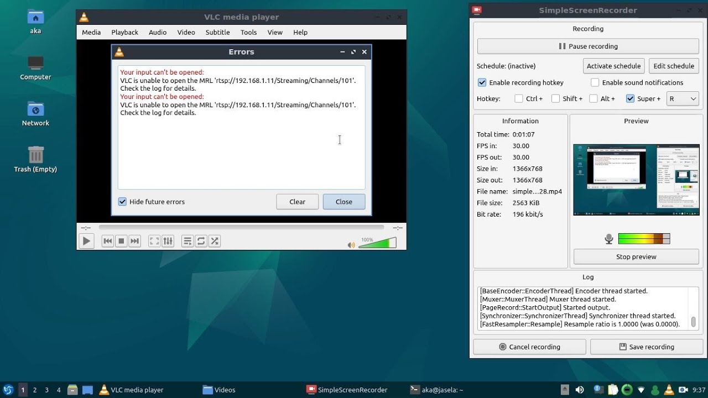
Task: Click the VLC Play button
Action: (x=86, y=241)
